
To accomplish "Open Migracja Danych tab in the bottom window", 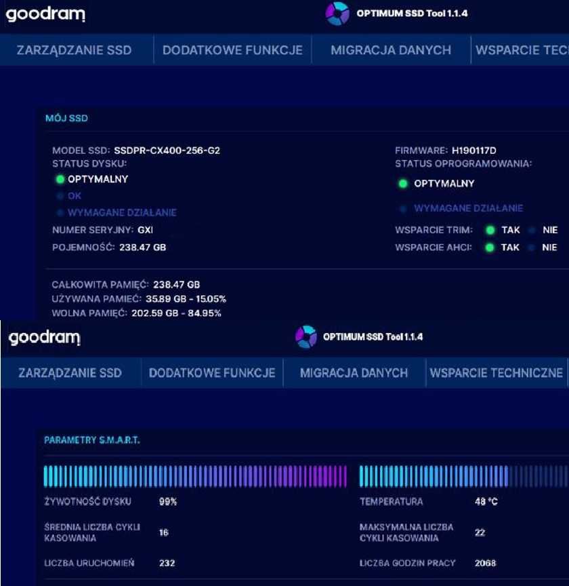I will pos(354,372).
